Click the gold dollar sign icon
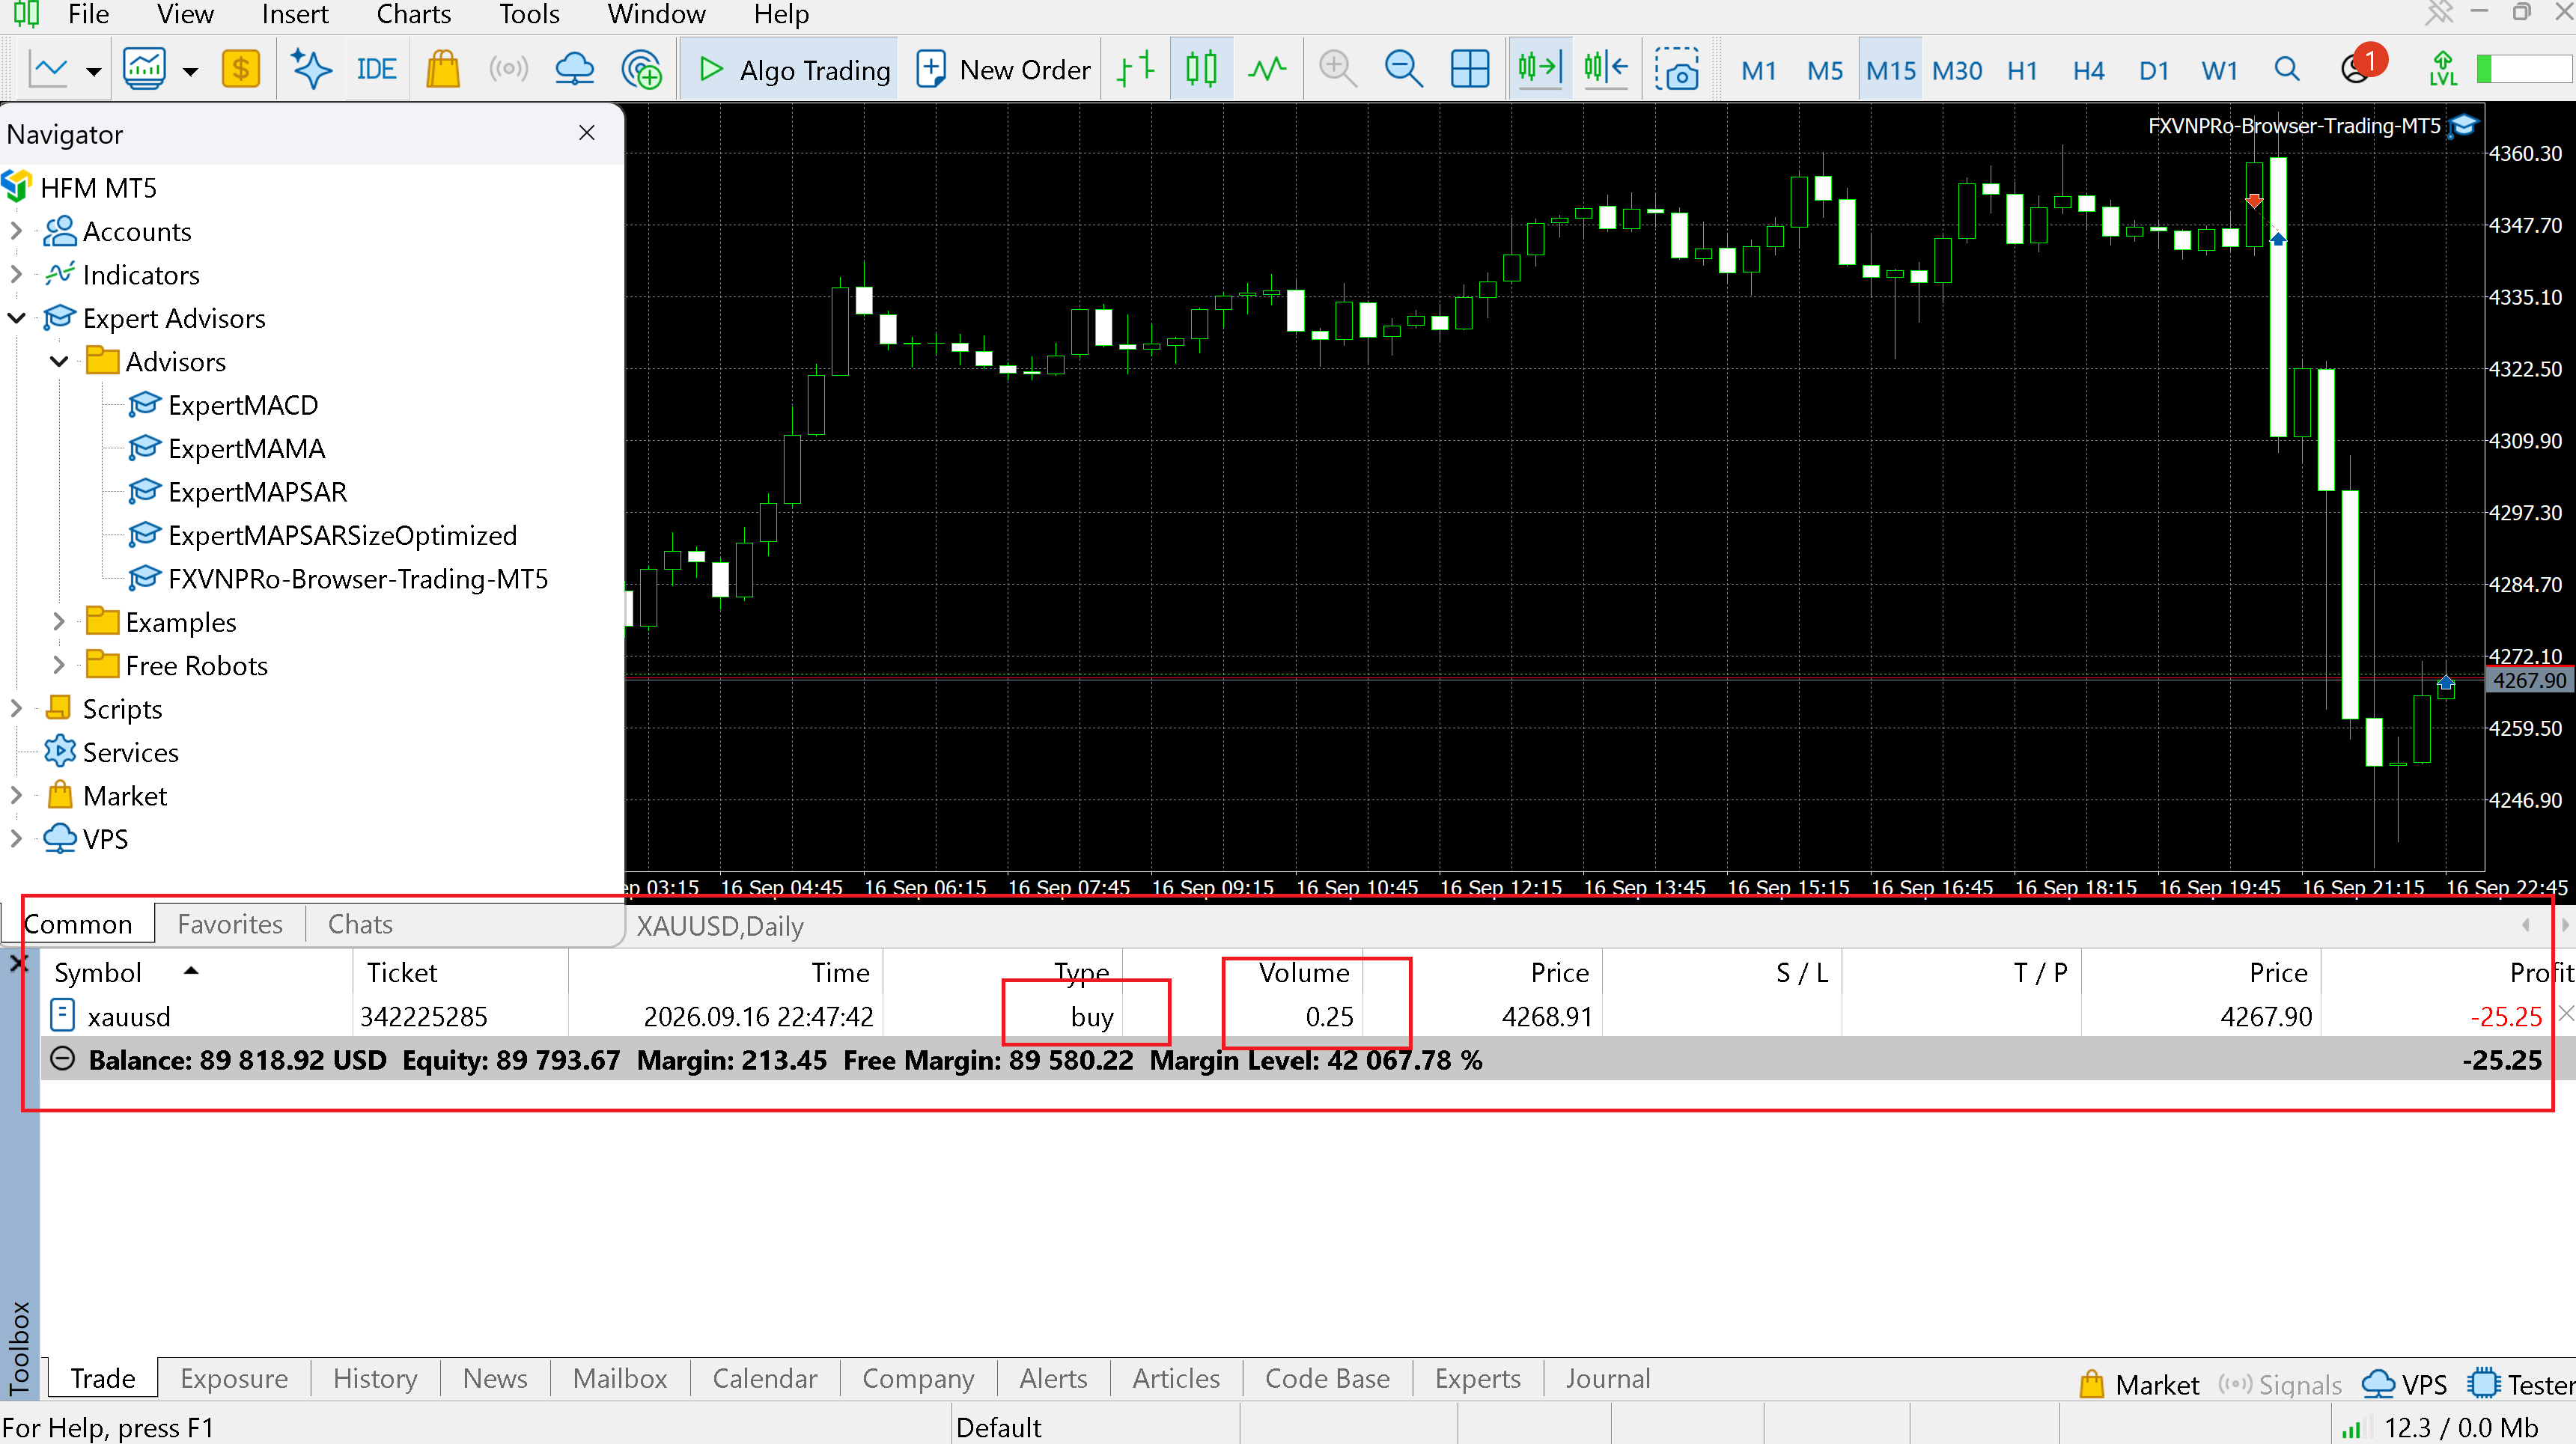This screenshot has height=1444, width=2576. click(x=241, y=70)
